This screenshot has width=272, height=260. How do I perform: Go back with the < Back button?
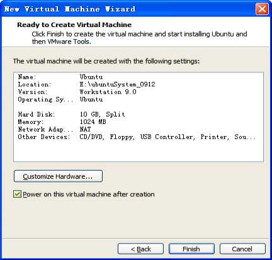tap(140, 249)
